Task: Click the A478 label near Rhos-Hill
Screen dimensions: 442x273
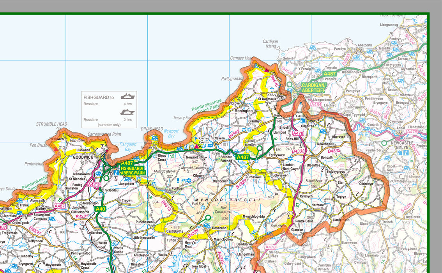Action: coord(298,133)
